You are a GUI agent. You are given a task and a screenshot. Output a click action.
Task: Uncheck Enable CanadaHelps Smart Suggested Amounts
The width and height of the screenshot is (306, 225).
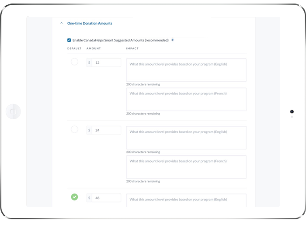point(69,40)
